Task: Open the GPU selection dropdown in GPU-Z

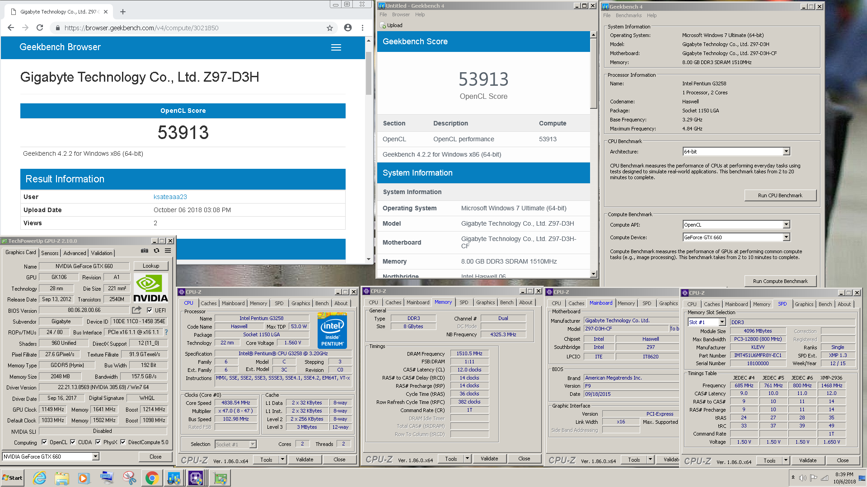Action: (x=96, y=457)
